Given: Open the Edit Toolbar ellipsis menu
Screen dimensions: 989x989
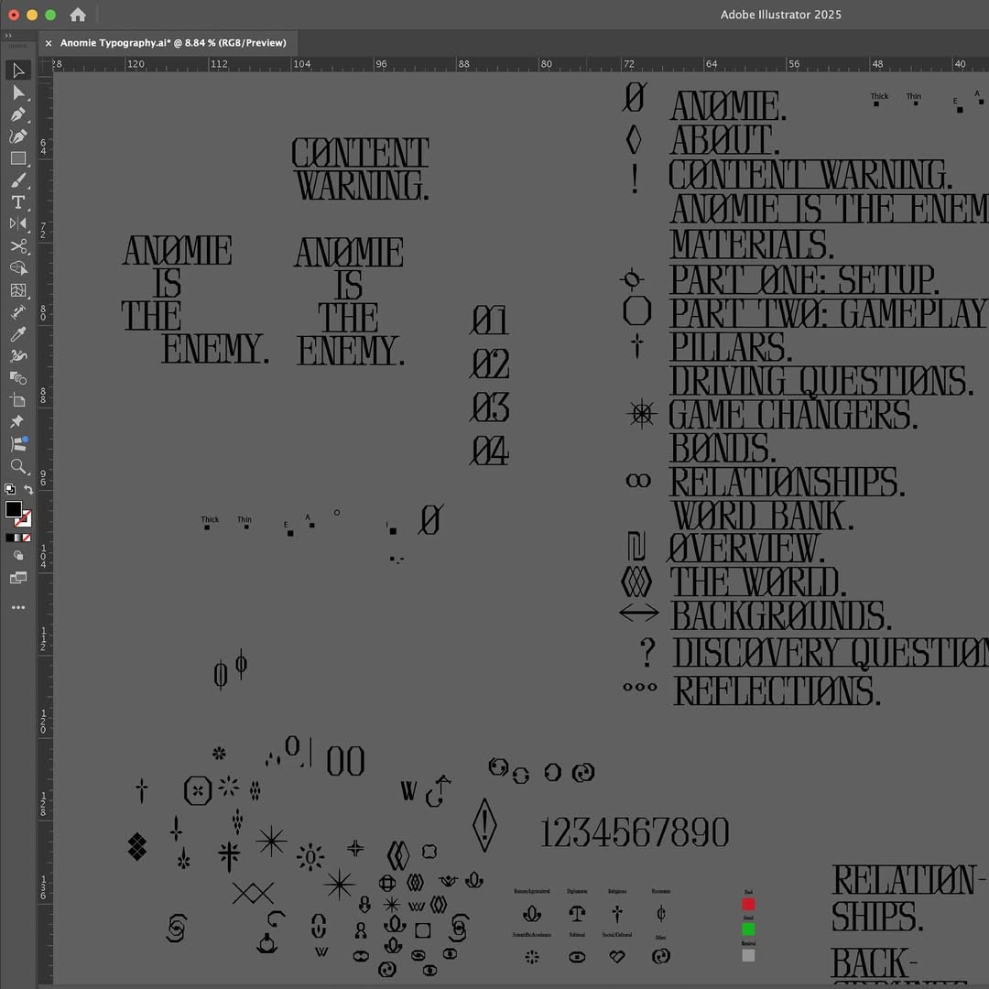Looking at the screenshot, I should pos(17,607).
